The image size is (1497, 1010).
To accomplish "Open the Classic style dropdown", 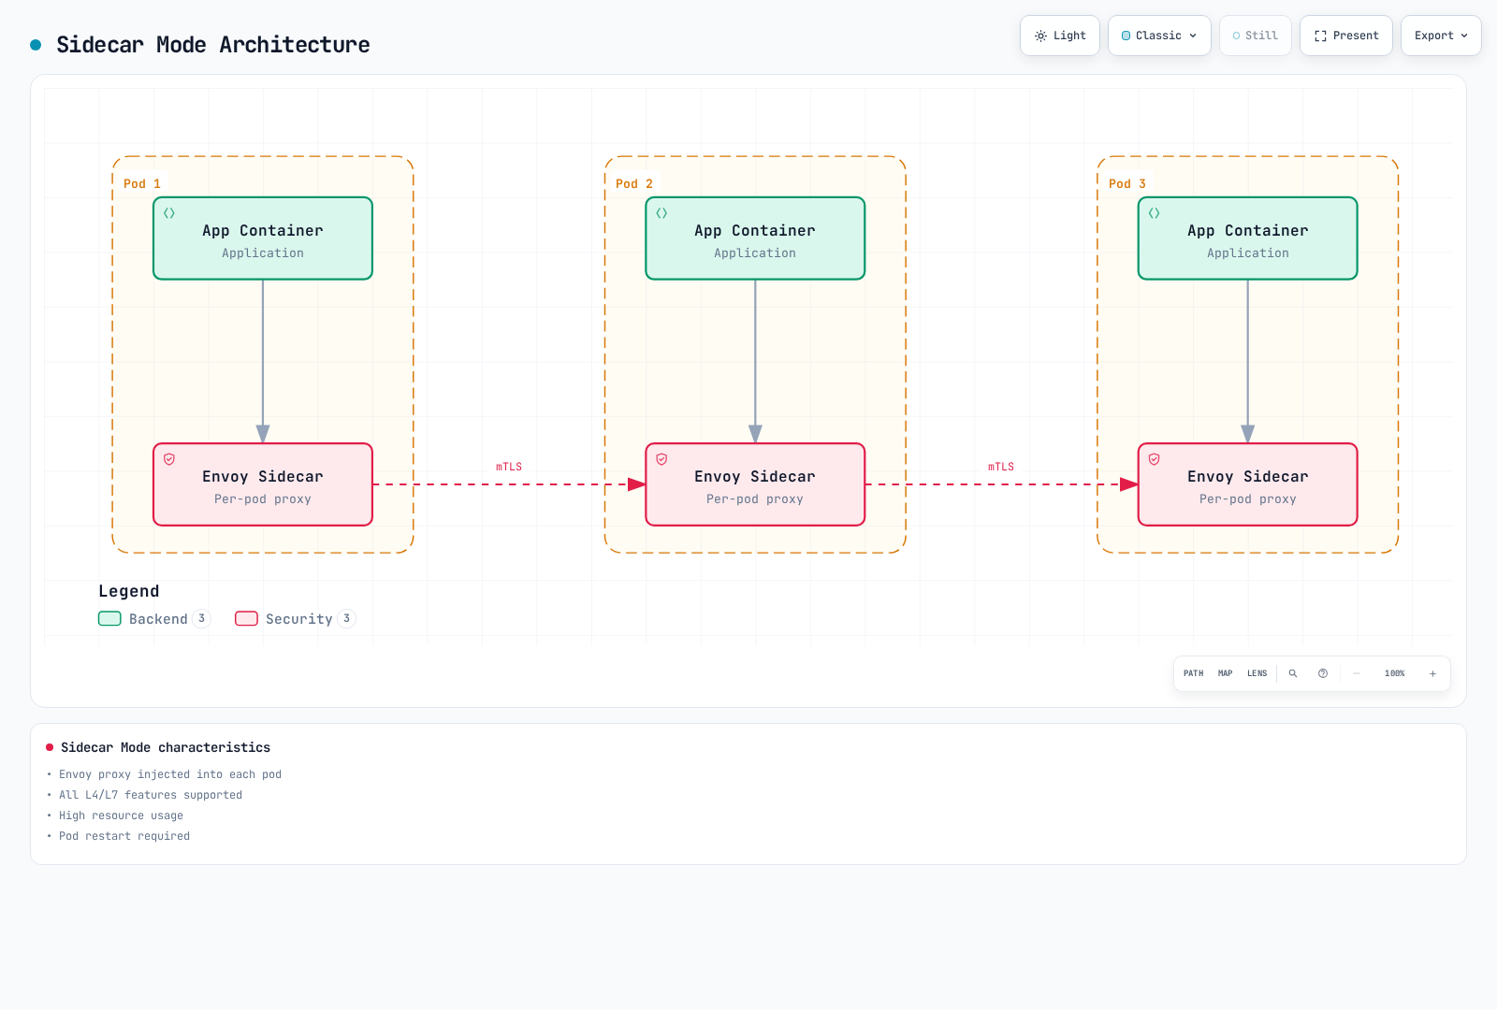I will tap(1159, 36).
